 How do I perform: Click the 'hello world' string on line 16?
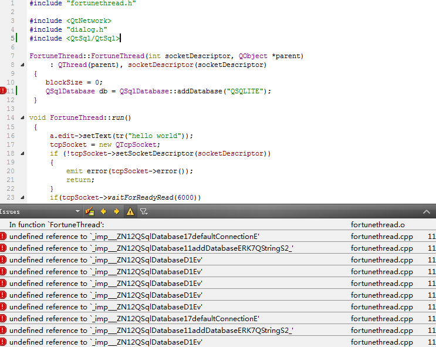click(154, 136)
